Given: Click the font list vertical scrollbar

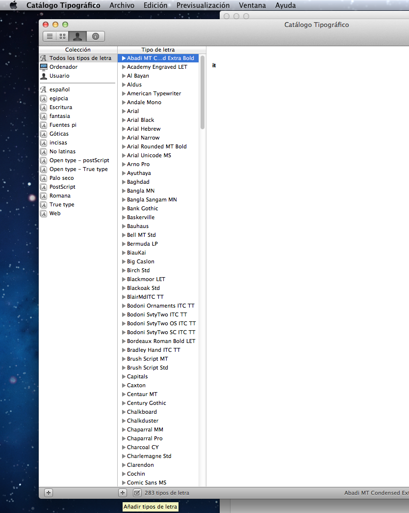Looking at the screenshot, I should click(x=203, y=92).
